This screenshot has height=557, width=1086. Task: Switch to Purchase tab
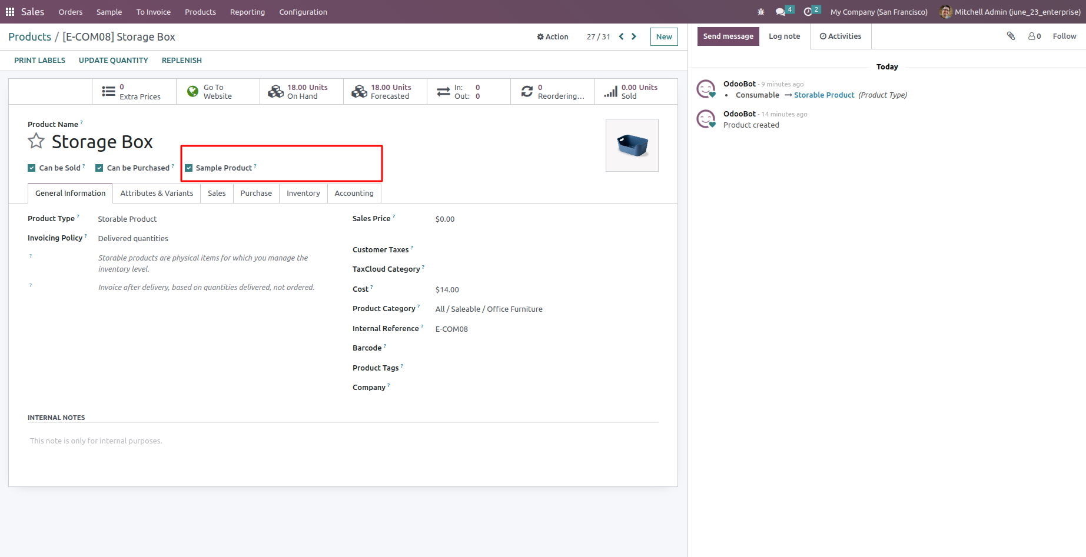256,194
